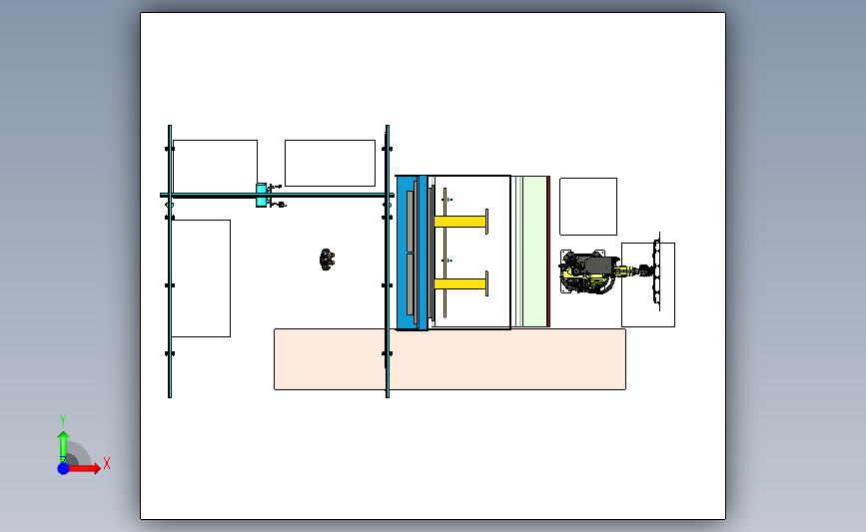This screenshot has height=532, width=866.
Task: Select the large peach floor rectangle
Action: (x=449, y=359)
